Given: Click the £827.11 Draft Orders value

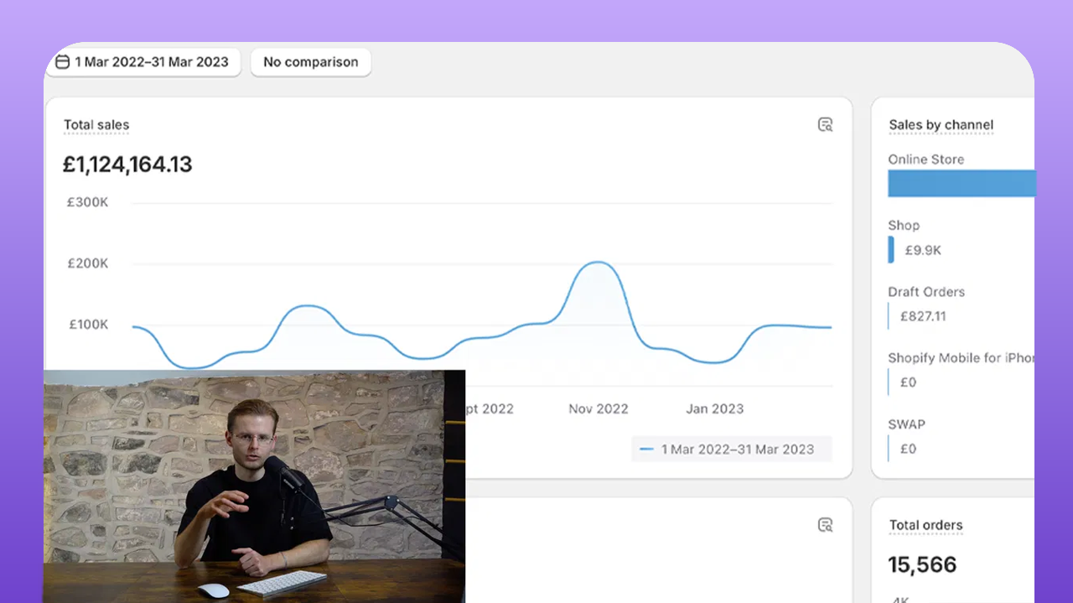Looking at the screenshot, I should [x=923, y=316].
